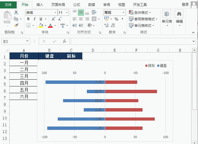Select the red 六月 bar in chart
Screen dimensions: 198x144
121,82
